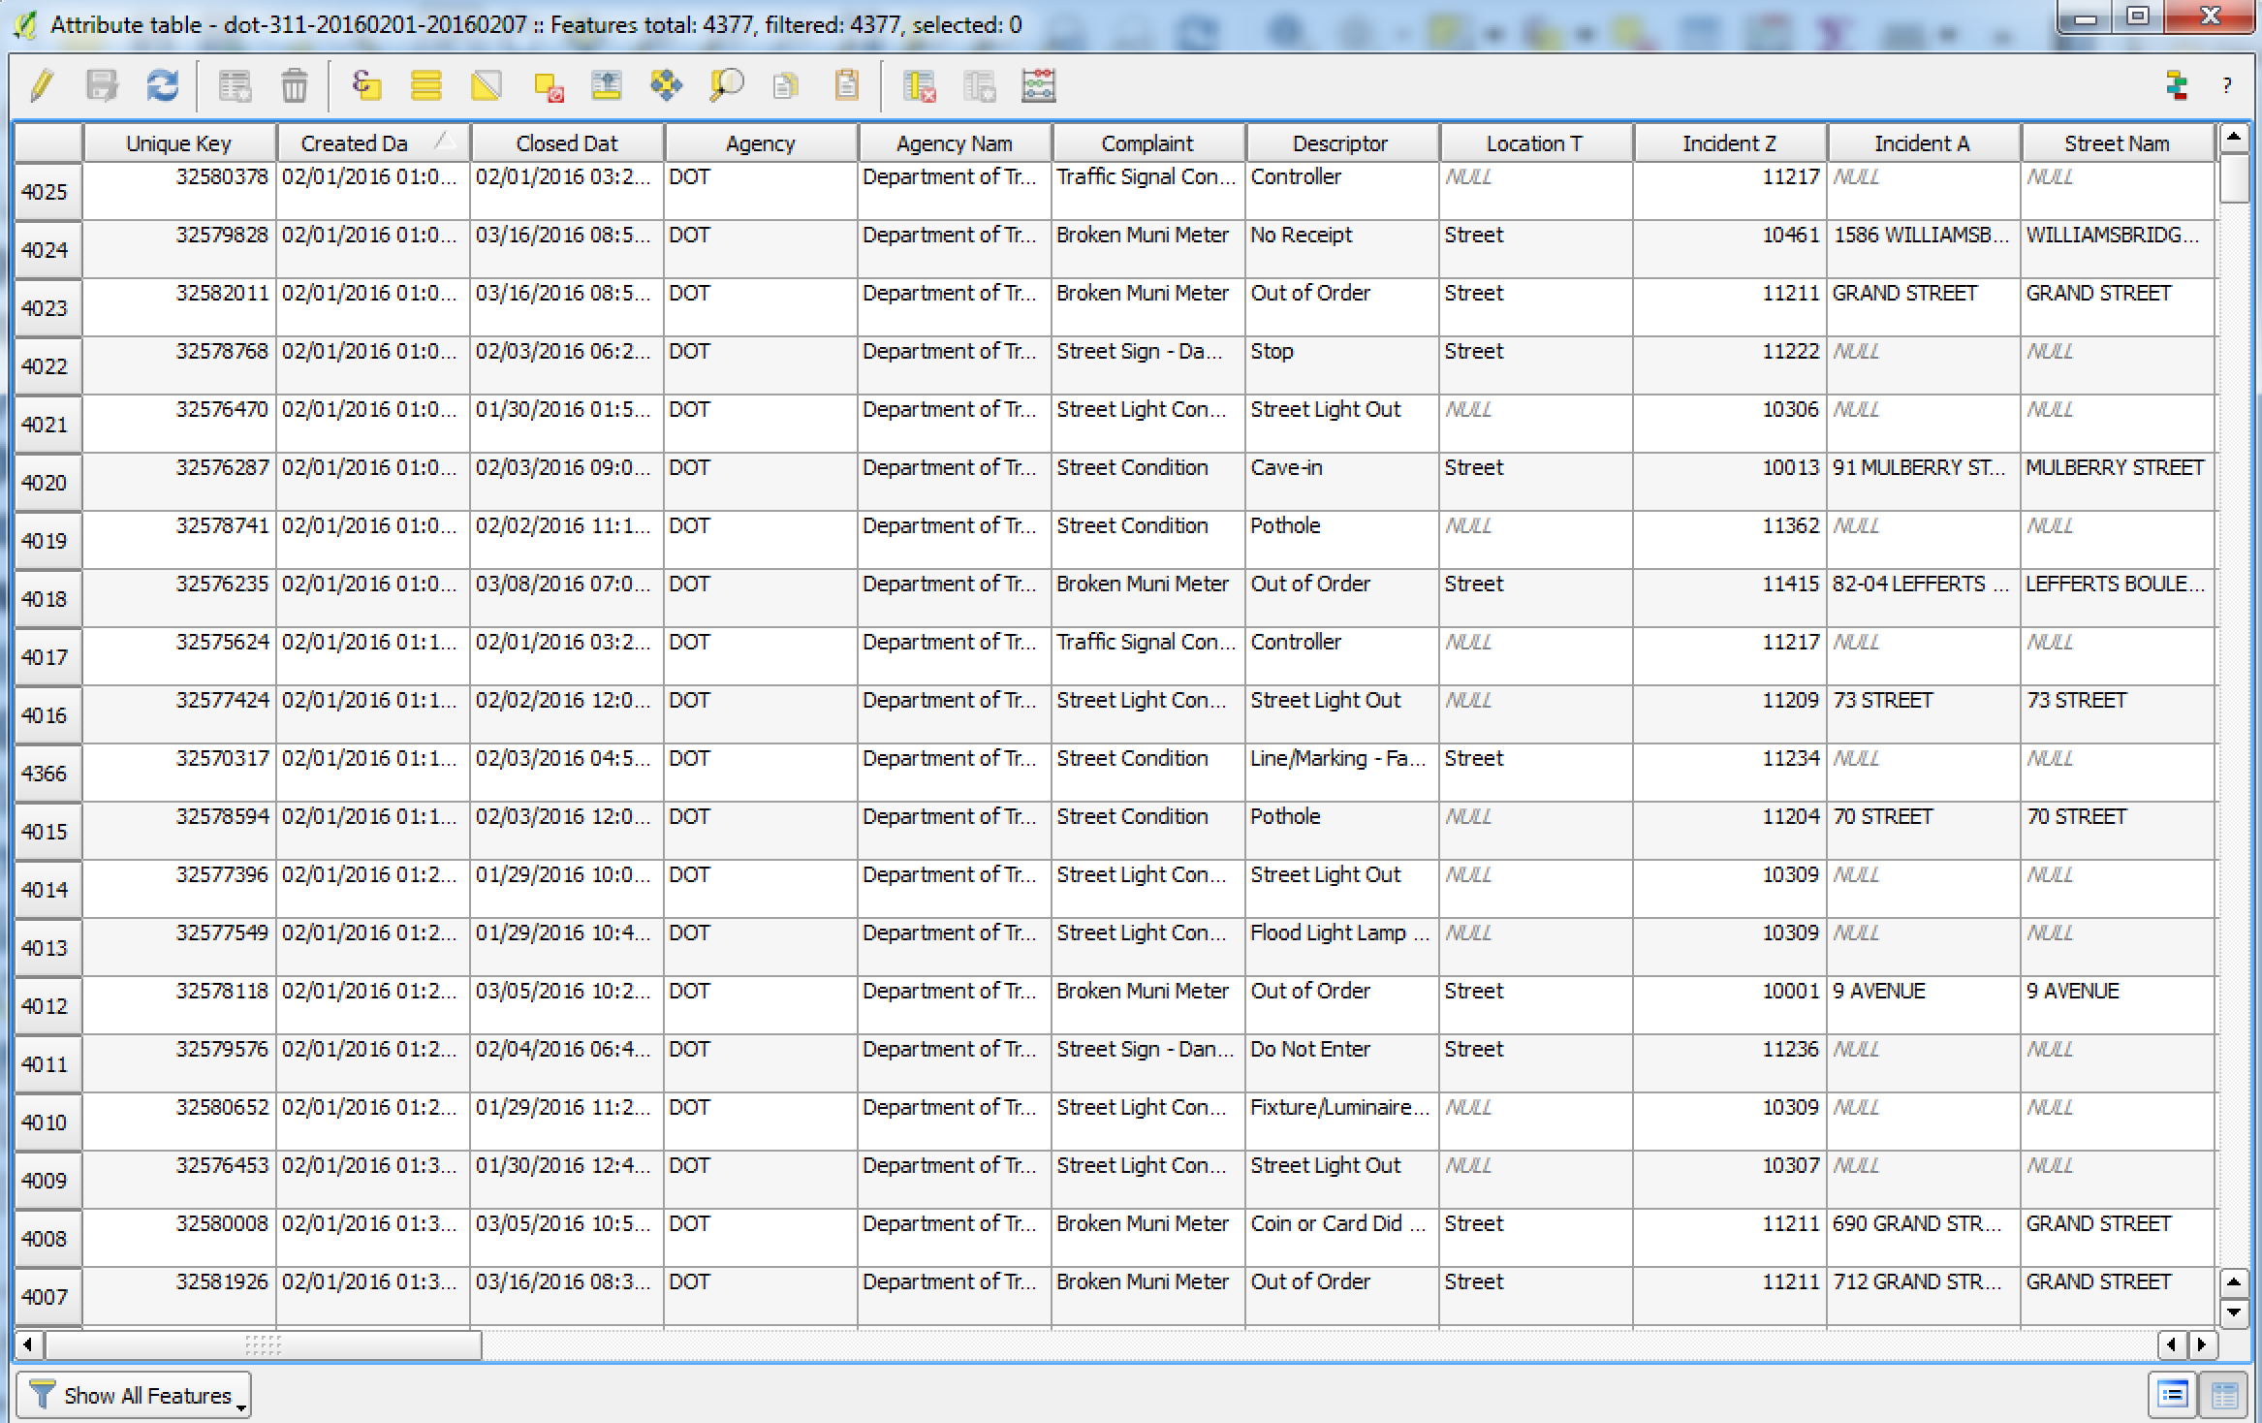Click the vertical scrollbar up arrow
2262x1423 pixels.
point(2234,138)
